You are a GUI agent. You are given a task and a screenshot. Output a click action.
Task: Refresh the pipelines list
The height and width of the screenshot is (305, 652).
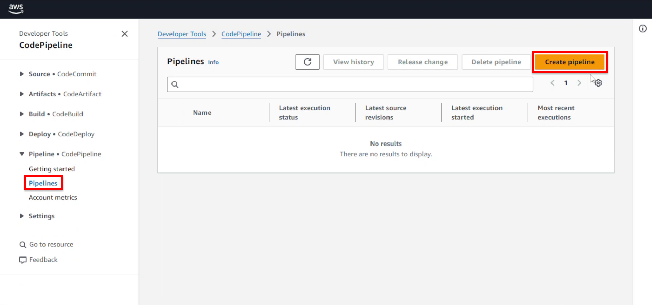pos(307,62)
